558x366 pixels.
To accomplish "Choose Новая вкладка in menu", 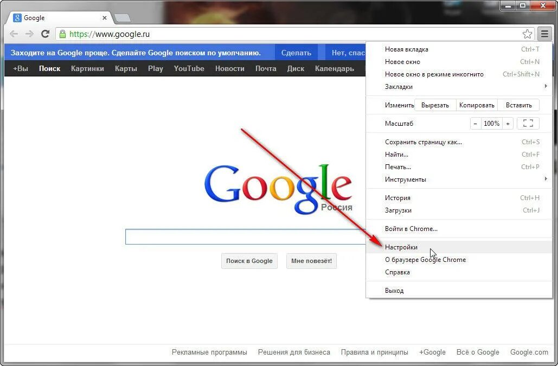I will 459,49.
